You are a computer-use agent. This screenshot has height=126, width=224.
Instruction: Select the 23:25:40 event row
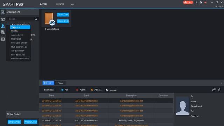[106, 101]
